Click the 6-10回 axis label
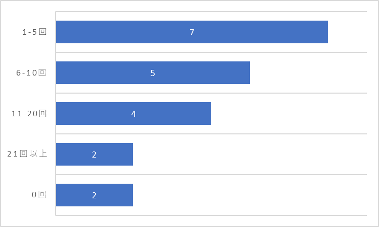The width and height of the screenshot is (379, 227). coord(31,72)
